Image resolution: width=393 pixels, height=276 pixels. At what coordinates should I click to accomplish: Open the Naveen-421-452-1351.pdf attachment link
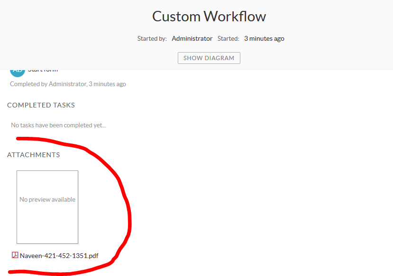59,256
